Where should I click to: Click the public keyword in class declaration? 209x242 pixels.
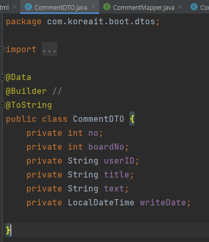[x=21, y=119]
